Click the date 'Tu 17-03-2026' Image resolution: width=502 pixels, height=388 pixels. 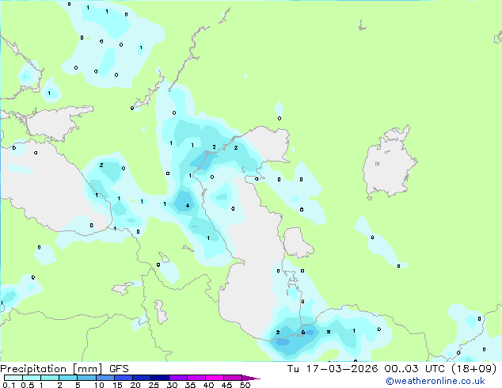(x=333, y=369)
